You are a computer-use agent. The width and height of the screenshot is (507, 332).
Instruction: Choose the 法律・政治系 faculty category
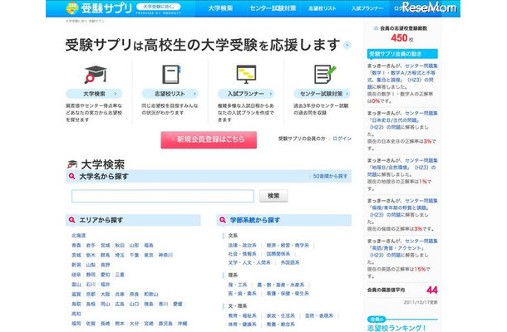click(x=242, y=245)
